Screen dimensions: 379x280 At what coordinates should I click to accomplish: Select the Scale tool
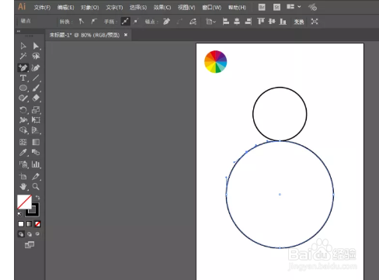click(x=36, y=110)
